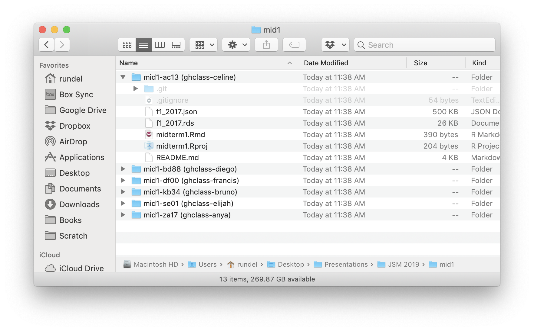The height and width of the screenshot is (331, 534).
Task: Click Presentations in path bar
Action: coord(341,264)
